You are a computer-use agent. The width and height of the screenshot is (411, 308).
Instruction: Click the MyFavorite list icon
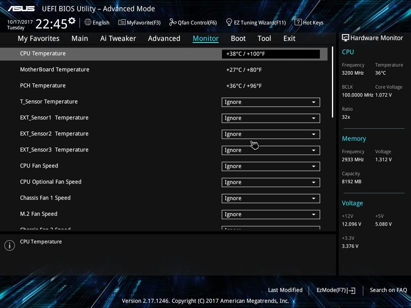pos(122,22)
